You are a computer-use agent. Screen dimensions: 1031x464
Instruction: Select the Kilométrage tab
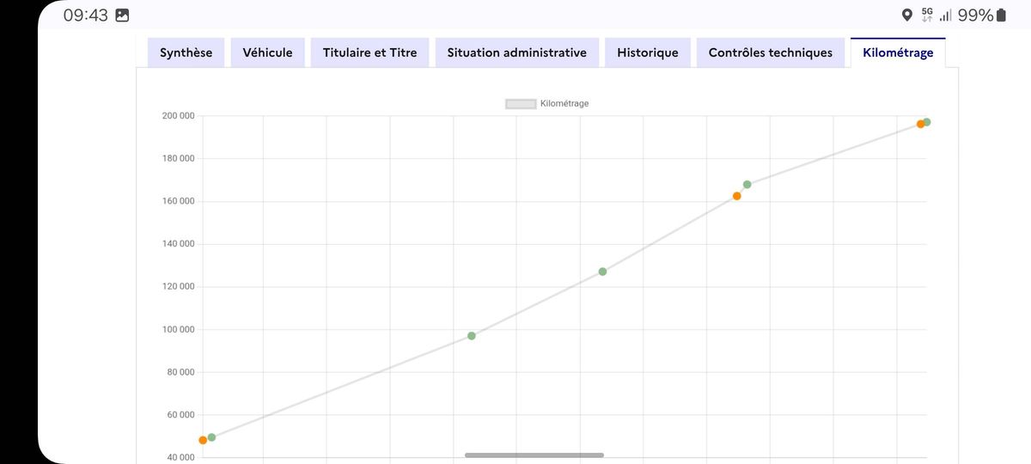click(898, 52)
